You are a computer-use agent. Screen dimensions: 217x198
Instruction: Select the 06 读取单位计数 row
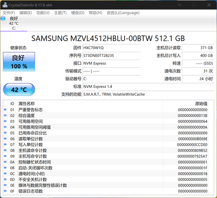tap(108, 139)
